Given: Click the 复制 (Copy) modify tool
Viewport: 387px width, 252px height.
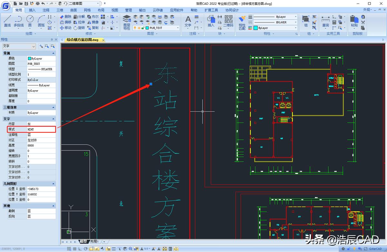Looking at the screenshot, I should tap(95, 28).
